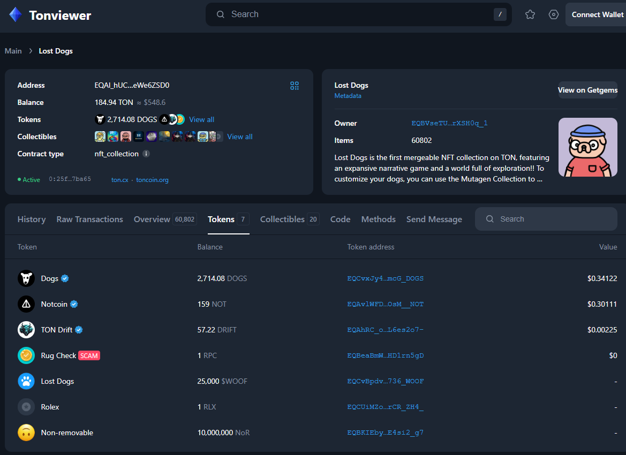Open the Raw Transactions tab
Viewport: 626px width, 455px height.
point(90,219)
